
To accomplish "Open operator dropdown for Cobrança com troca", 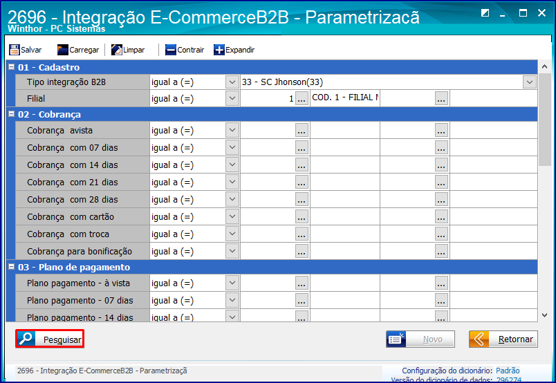I will (x=232, y=234).
